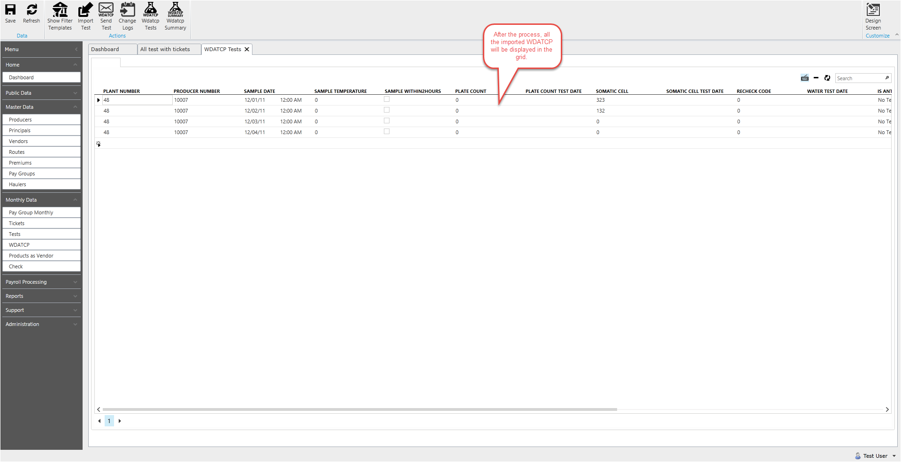Click the keyboard icon above the grid

[804, 78]
